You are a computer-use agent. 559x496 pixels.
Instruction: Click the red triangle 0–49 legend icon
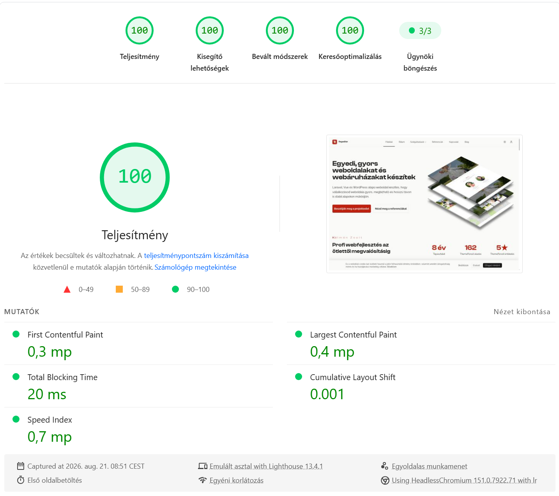click(x=67, y=289)
